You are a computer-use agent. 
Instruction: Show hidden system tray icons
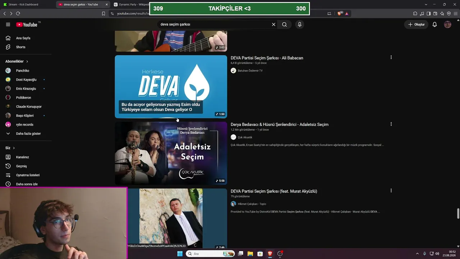(417, 254)
